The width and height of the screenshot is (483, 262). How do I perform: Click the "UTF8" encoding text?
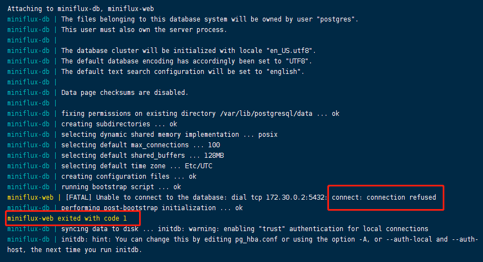(299, 61)
